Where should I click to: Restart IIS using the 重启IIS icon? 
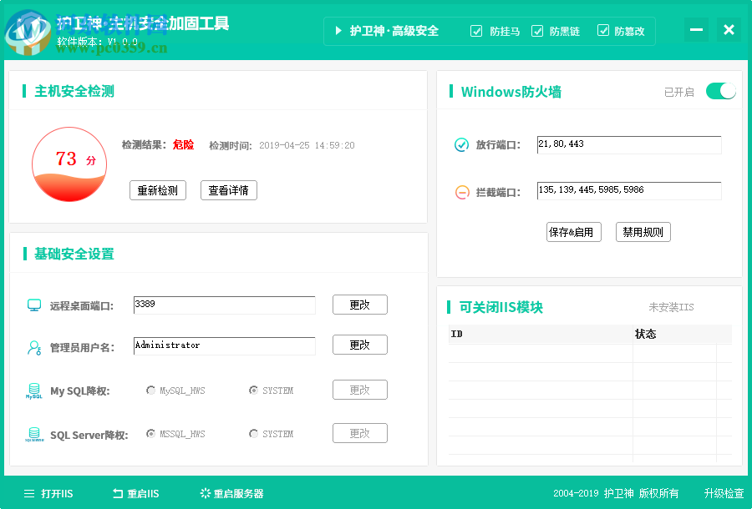pyautogui.click(x=117, y=493)
